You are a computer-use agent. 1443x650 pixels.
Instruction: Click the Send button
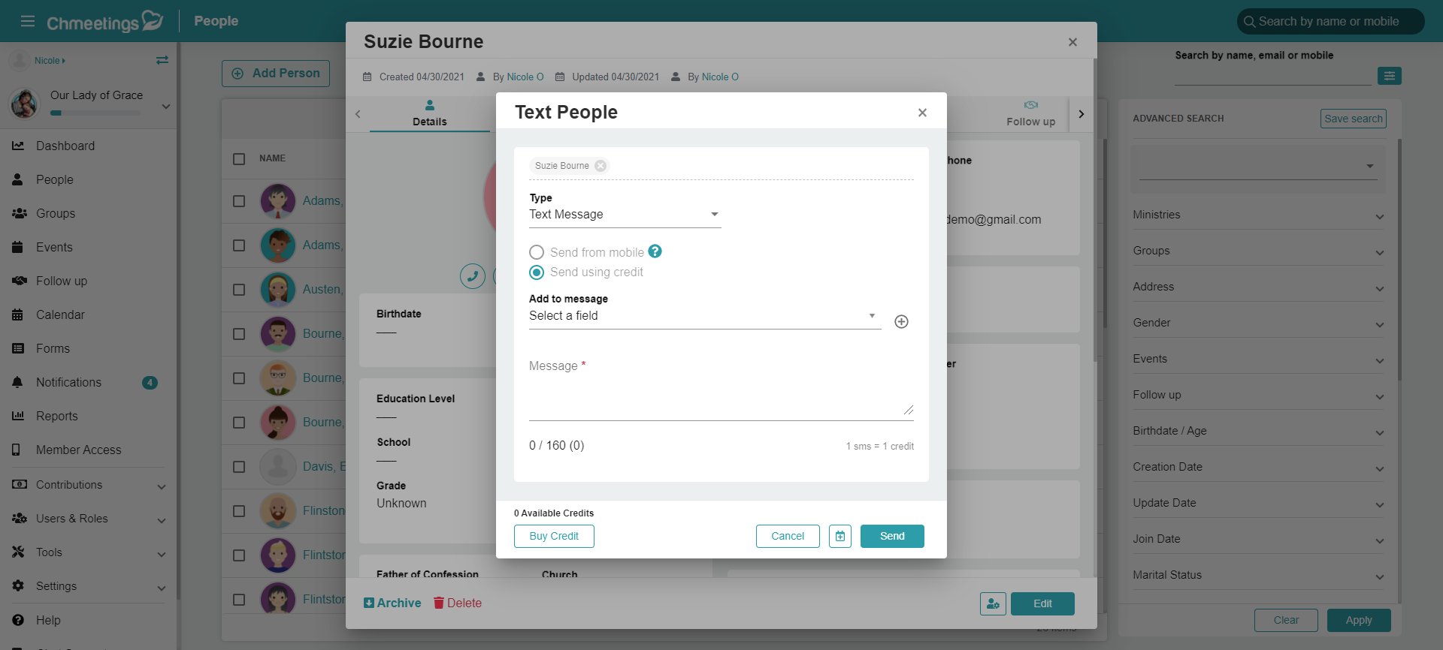[x=892, y=536]
